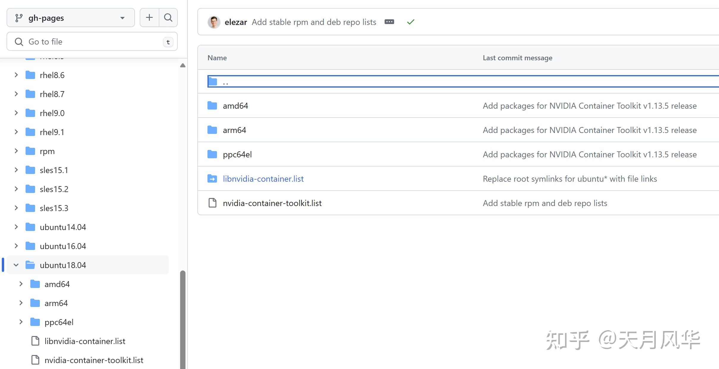Click the green checkmark status icon
Image resolution: width=719 pixels, height=369 pixels.
tap(410, 22)
